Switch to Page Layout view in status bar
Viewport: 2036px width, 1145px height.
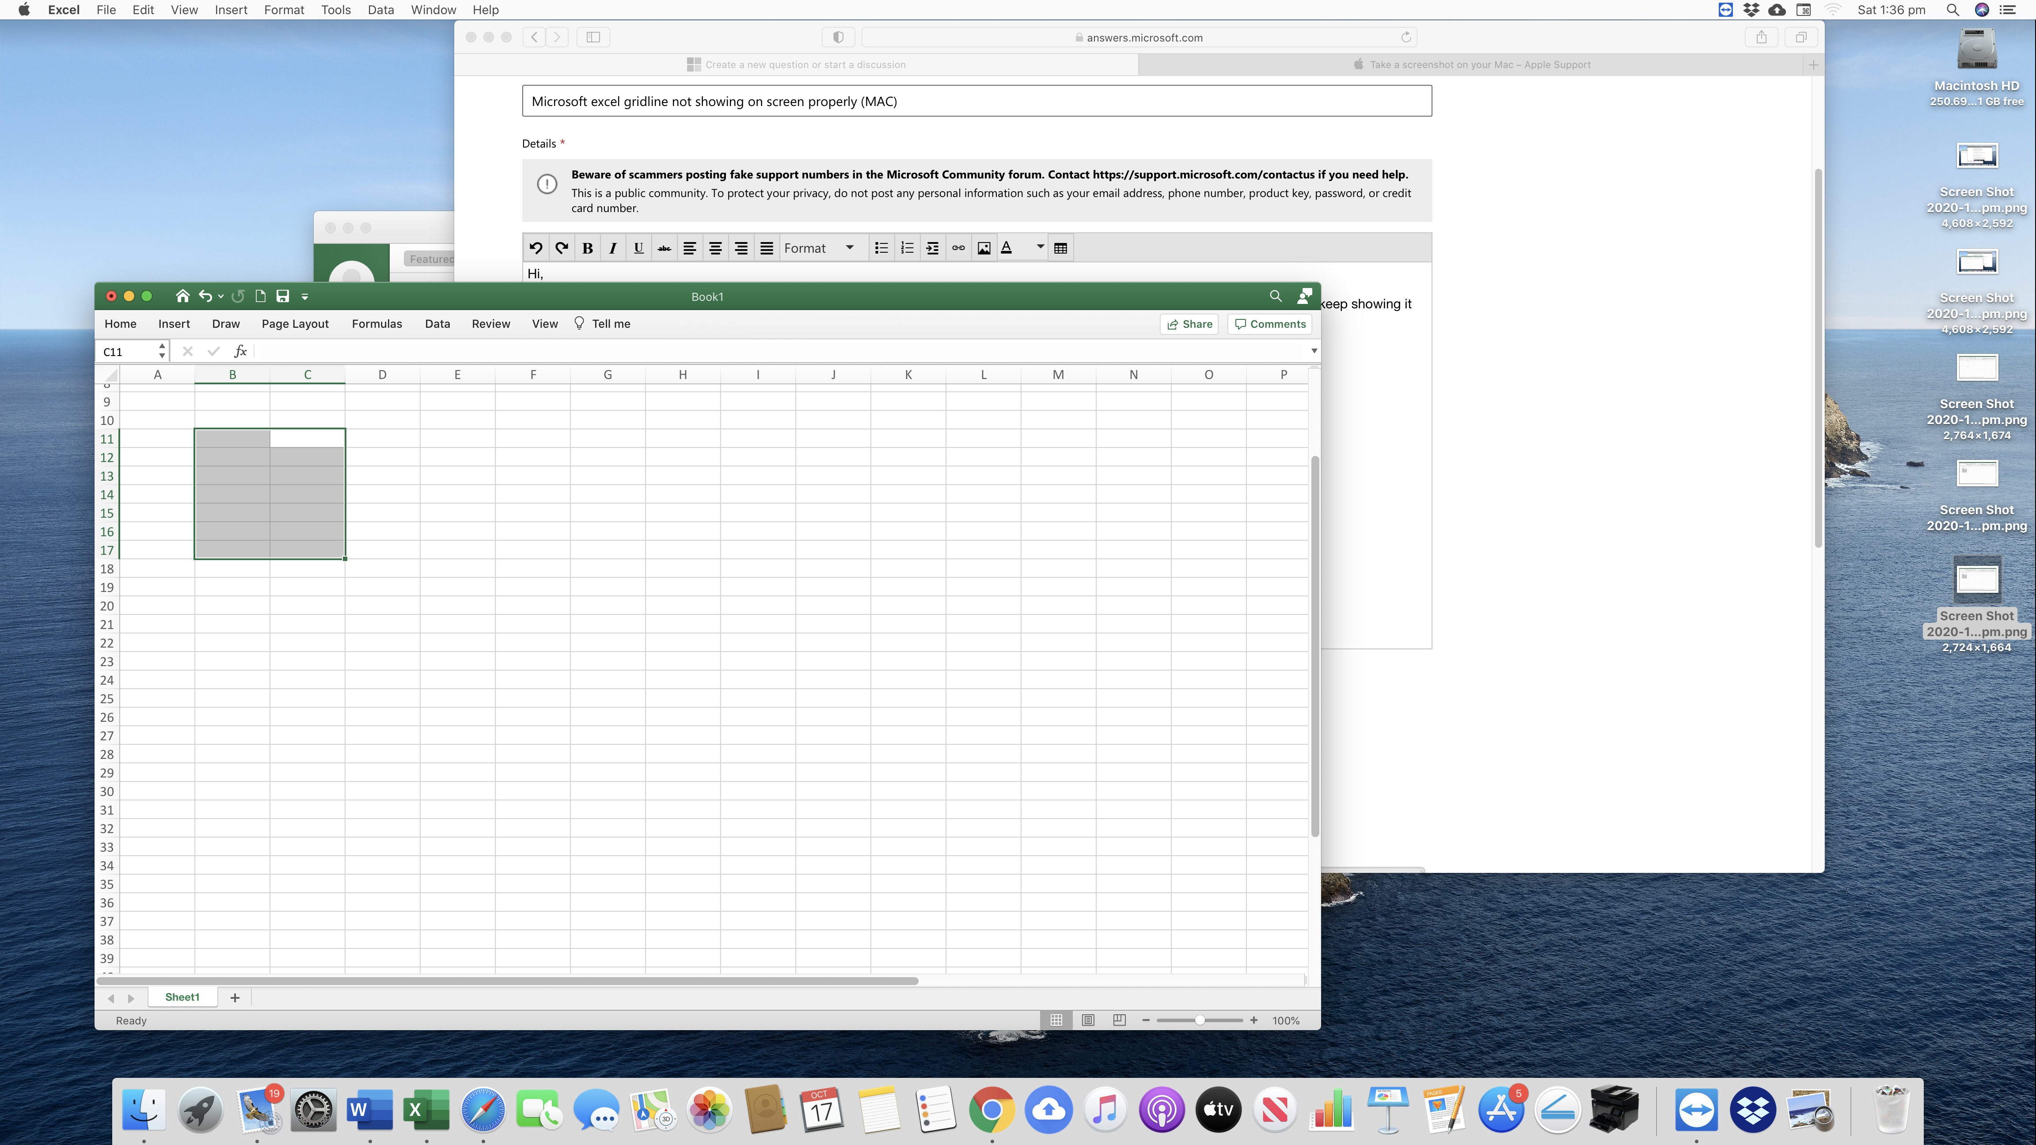[1087, 1020]
